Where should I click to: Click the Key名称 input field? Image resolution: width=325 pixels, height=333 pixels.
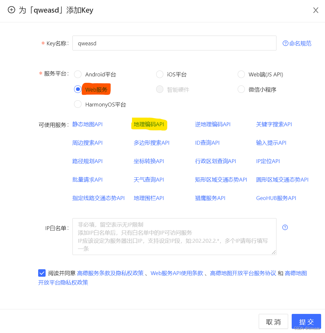tap(174, 43)
